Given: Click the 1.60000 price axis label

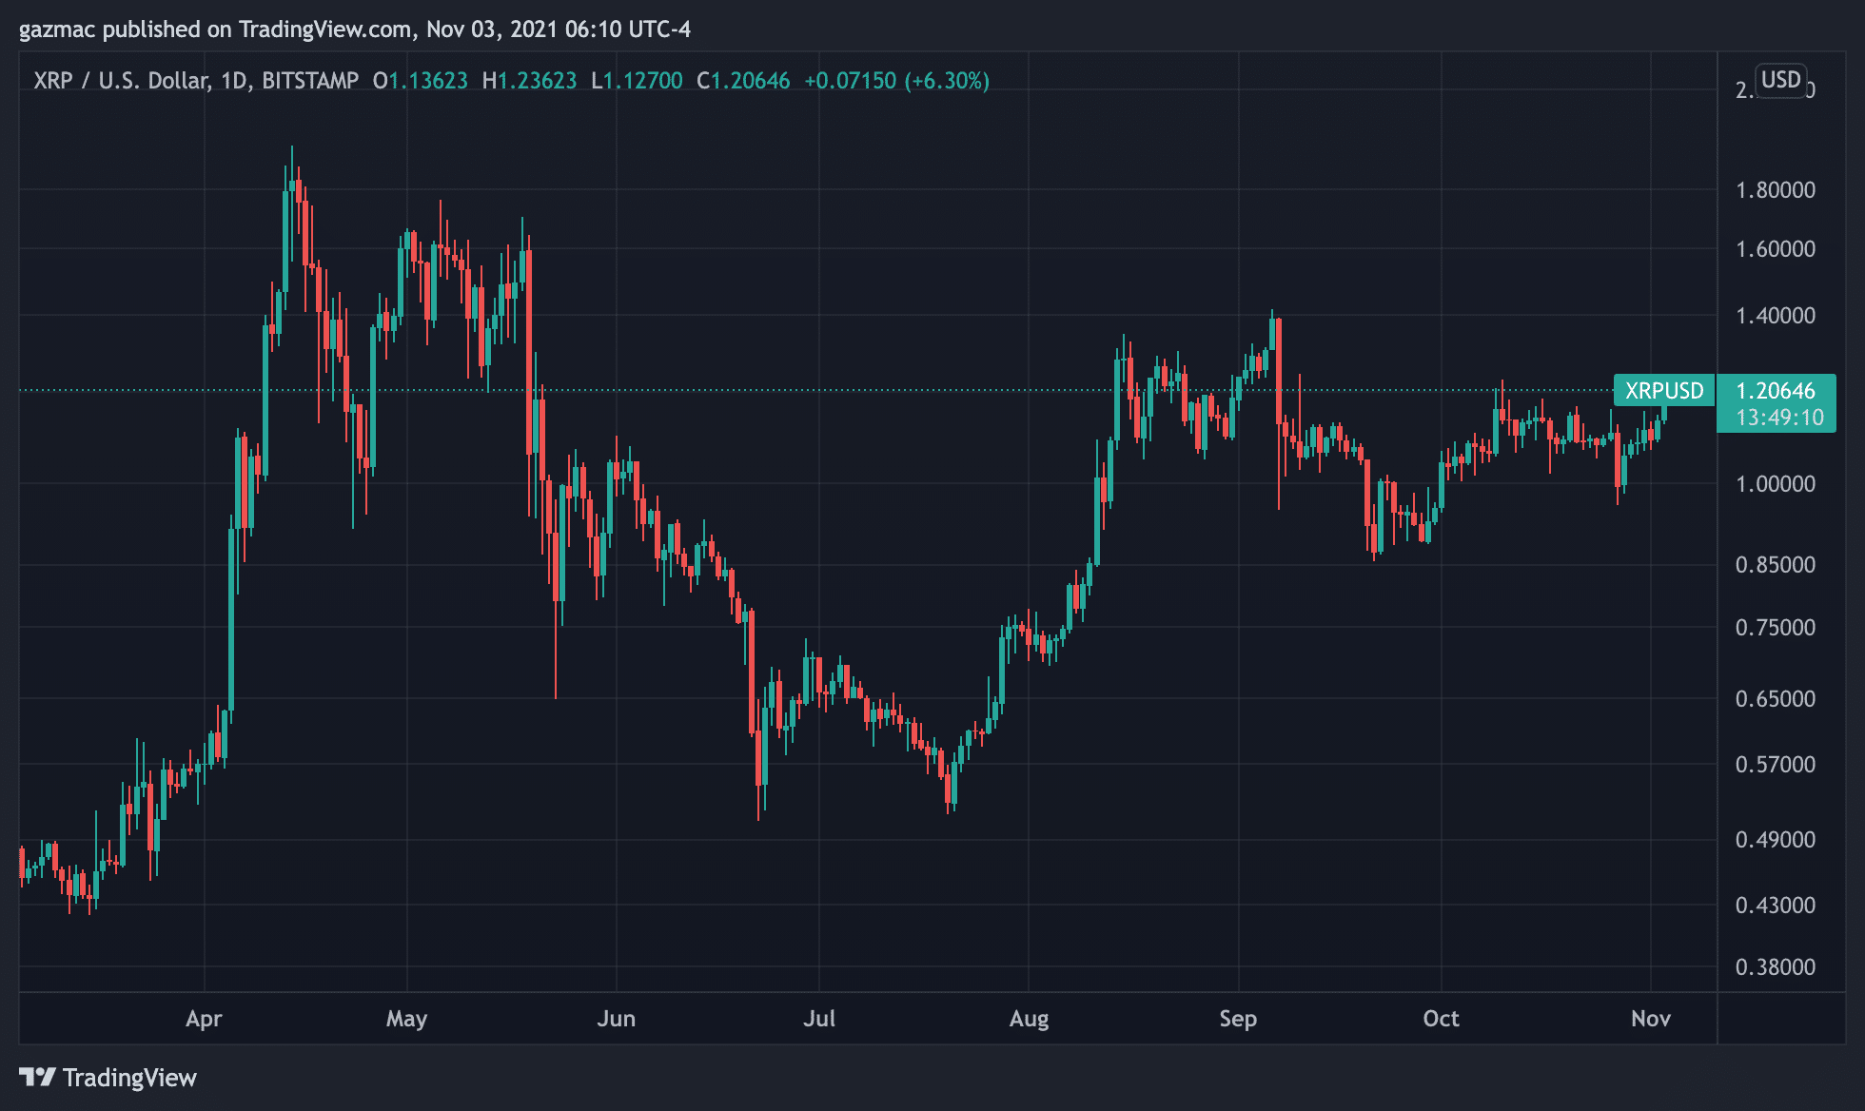Looking at the screenshot, I should click(1776, 249).
